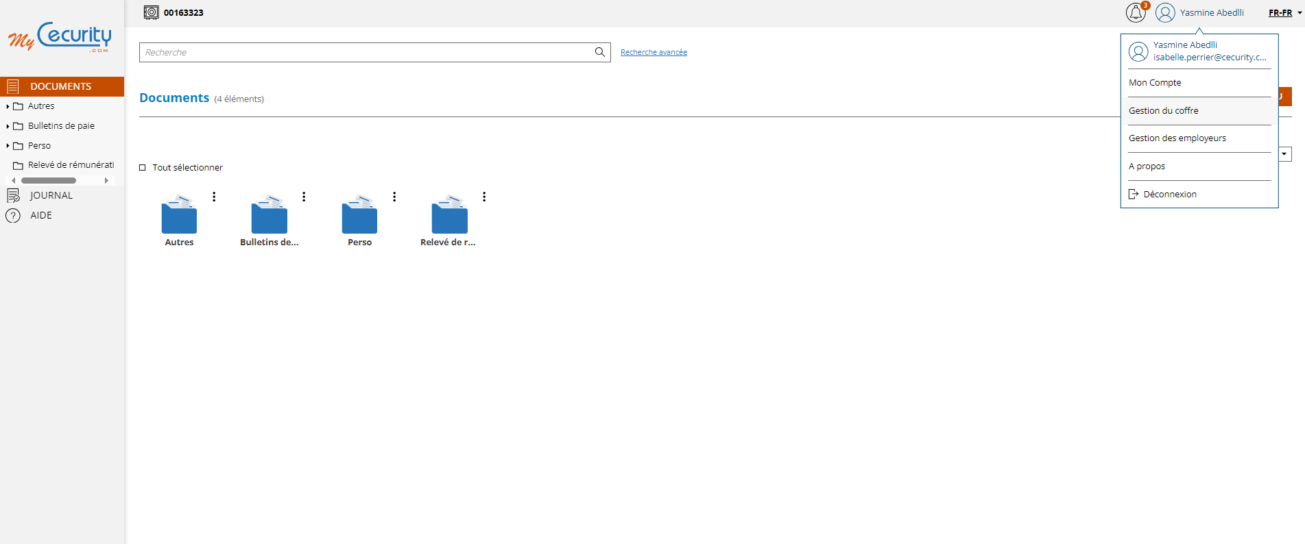1305x544 pixels.
Task: Open three-dot menu for Autres folder
Action: [214, 197]
